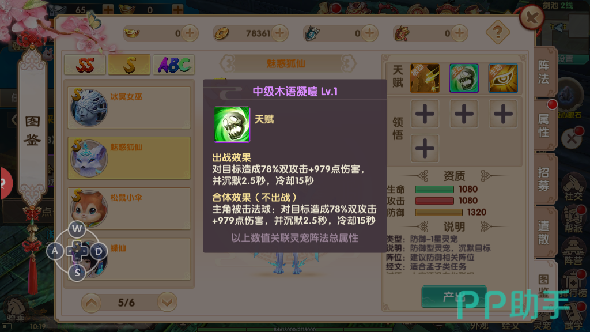Go to next page with down arrow
The image size is (590, 332).
point(167,302)
